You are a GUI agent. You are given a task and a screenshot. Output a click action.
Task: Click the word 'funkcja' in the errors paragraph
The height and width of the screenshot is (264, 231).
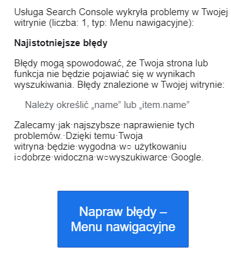29,74
